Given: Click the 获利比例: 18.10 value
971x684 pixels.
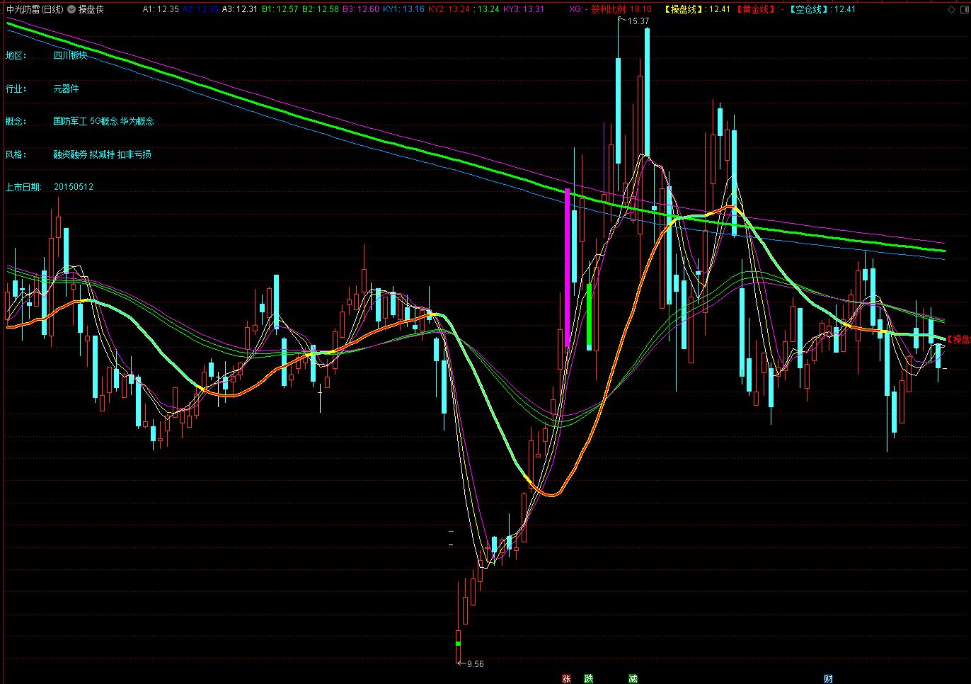Looking at the screenshot, I should pyautogui.click(x=621, y=9).
